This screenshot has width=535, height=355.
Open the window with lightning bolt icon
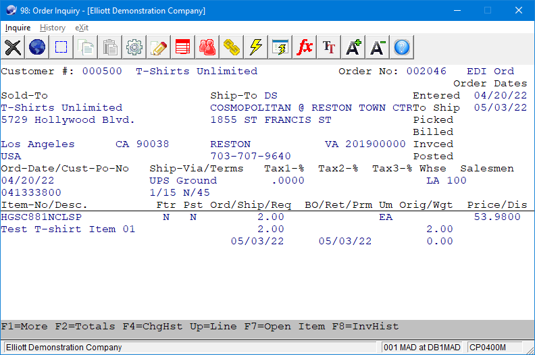(280, 47)
